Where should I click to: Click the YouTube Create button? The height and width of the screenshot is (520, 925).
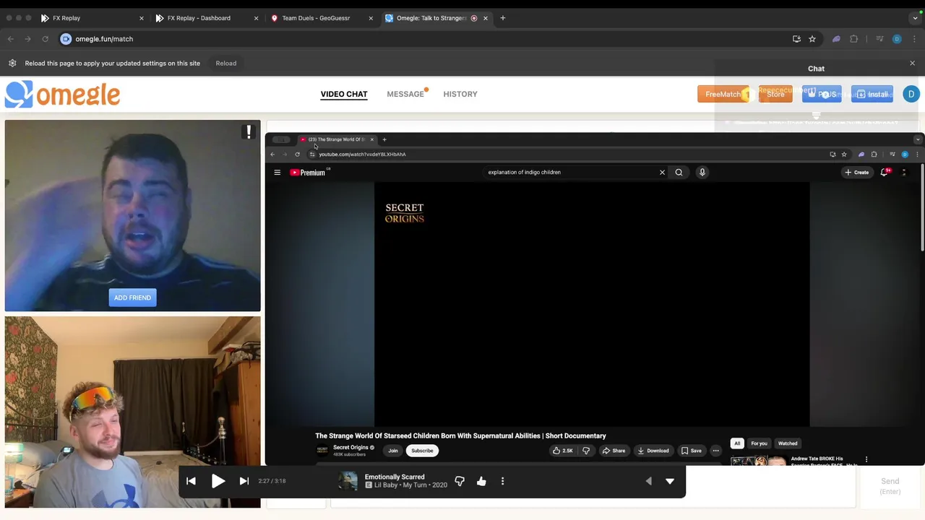(857, 172)
